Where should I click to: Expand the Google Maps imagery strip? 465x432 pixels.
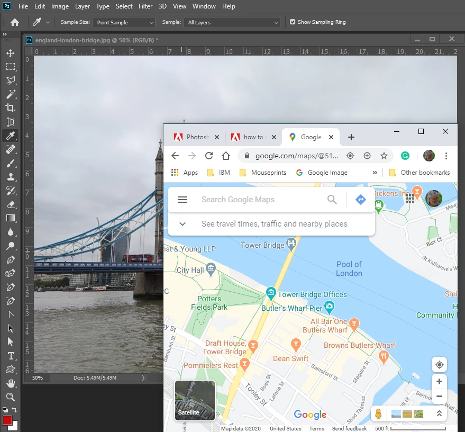coord(439,413)
